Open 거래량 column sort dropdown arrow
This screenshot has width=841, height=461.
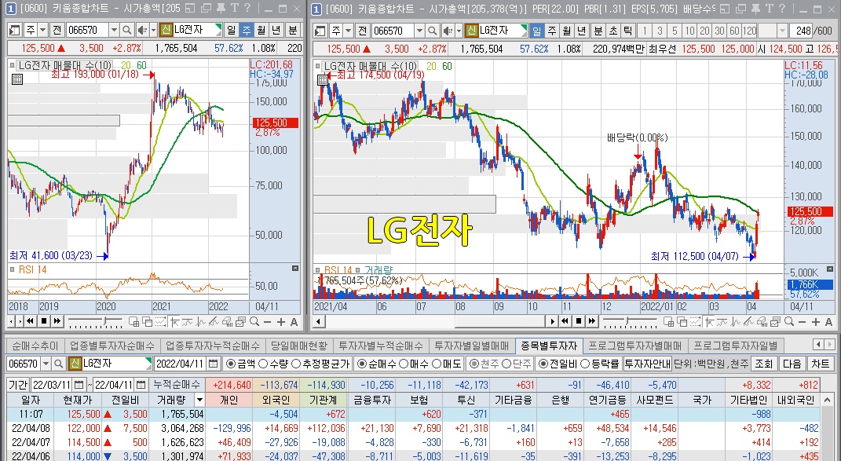click(199, 400)
